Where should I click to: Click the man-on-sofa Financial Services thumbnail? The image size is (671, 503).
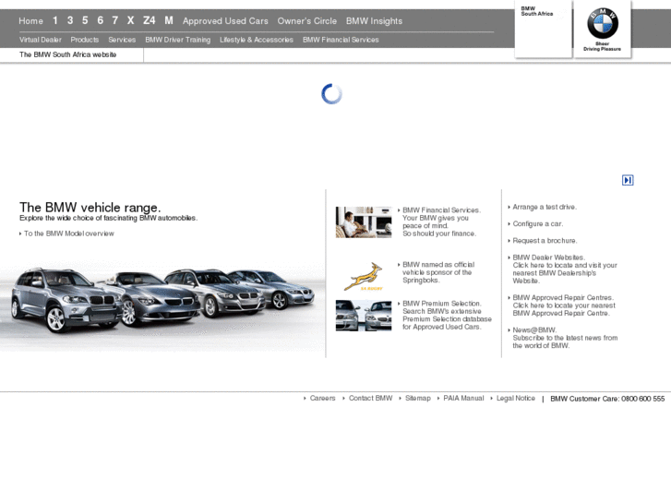[364, 222]
